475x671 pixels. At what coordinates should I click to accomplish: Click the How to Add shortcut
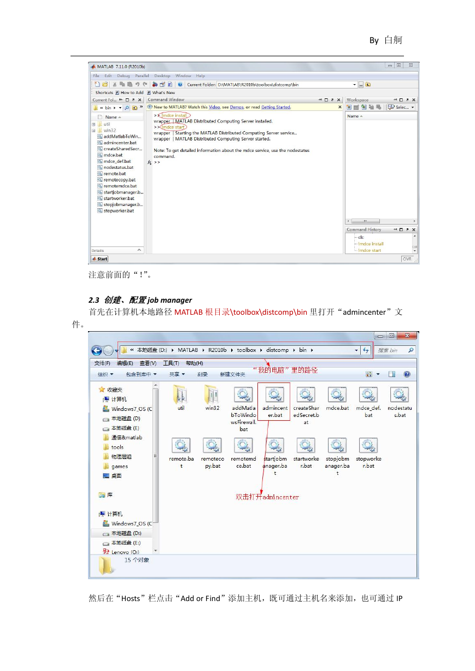(x=129, y=92)
